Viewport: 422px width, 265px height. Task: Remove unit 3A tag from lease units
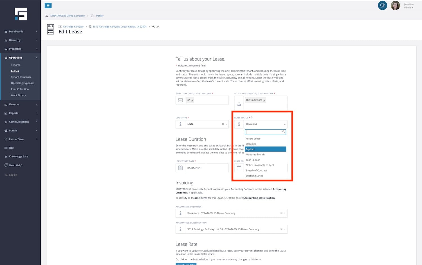tap(192, 101)
